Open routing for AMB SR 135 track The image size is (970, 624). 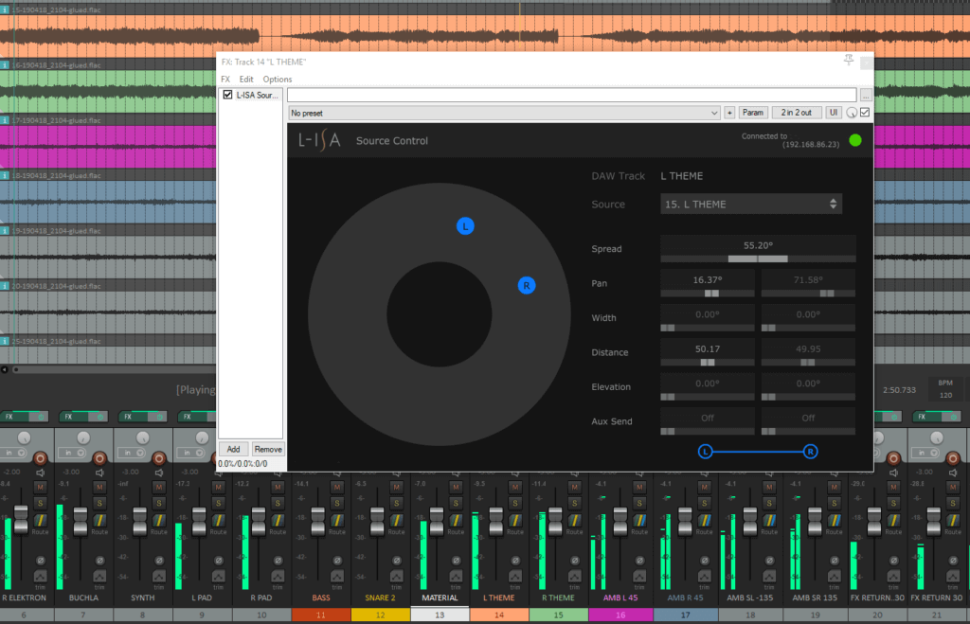[x=834, y=522]
